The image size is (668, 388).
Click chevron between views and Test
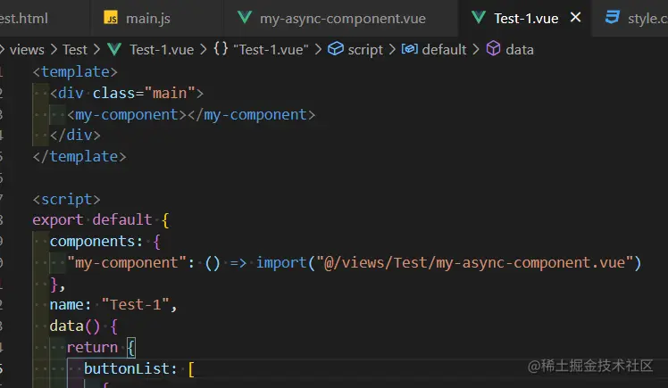click(54, 50)
